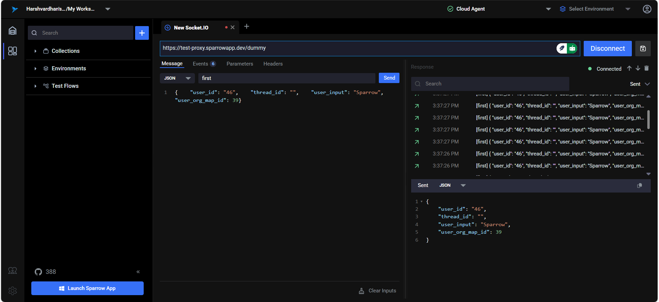Click the message list scrollbar thumb

click(648, 119)
